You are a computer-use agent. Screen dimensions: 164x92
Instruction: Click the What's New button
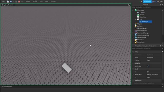pyautogui.click(x=147, y=2)
